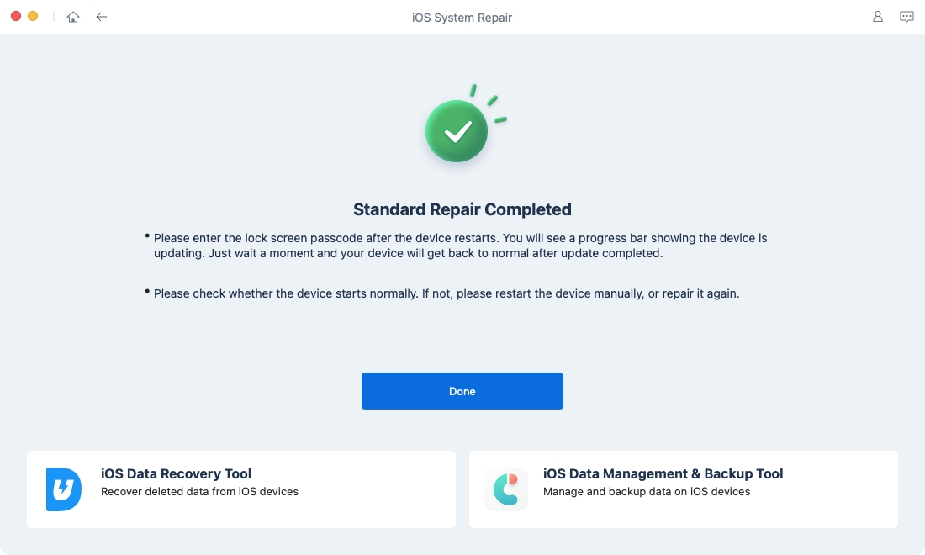Image resolution: width=925 pixels, height=555 pixels.
Task: Click the iOS System Repair window title
Action: point(462,17)
